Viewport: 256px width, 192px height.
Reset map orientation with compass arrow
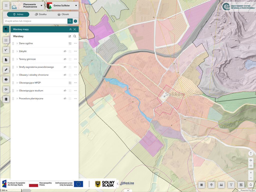pyautogui.click(x=251, y=153)
